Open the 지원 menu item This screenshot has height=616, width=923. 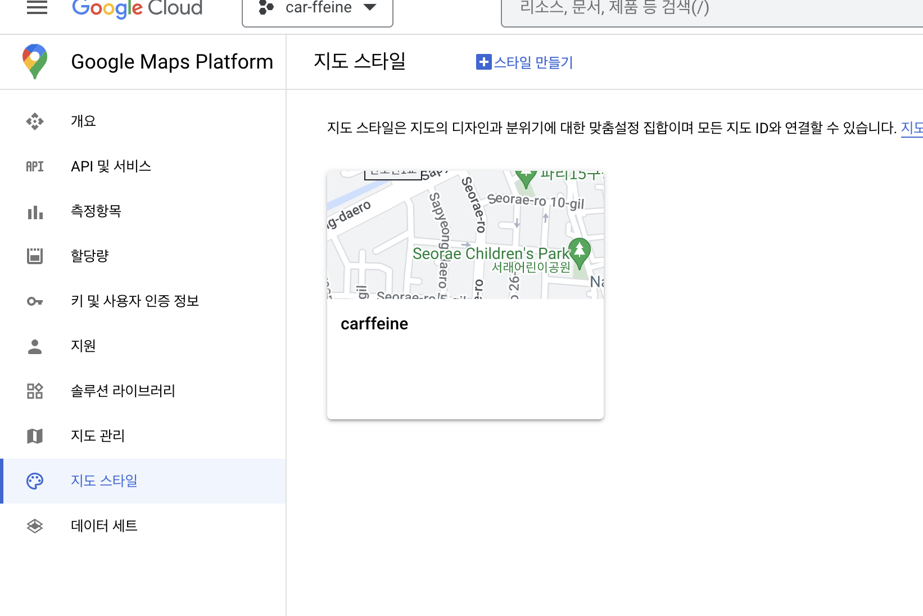point(143,346)
